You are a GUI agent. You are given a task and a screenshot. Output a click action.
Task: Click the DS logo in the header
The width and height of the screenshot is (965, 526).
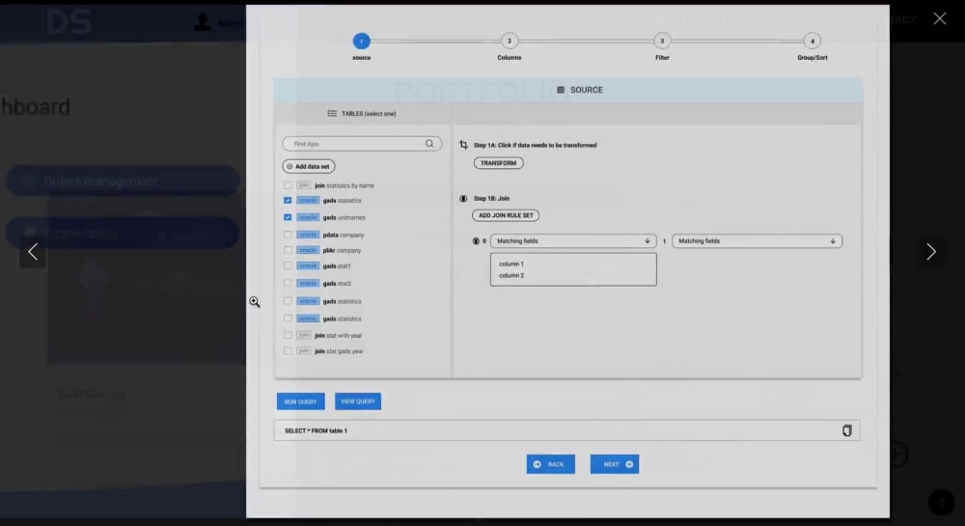click(69, 22)
